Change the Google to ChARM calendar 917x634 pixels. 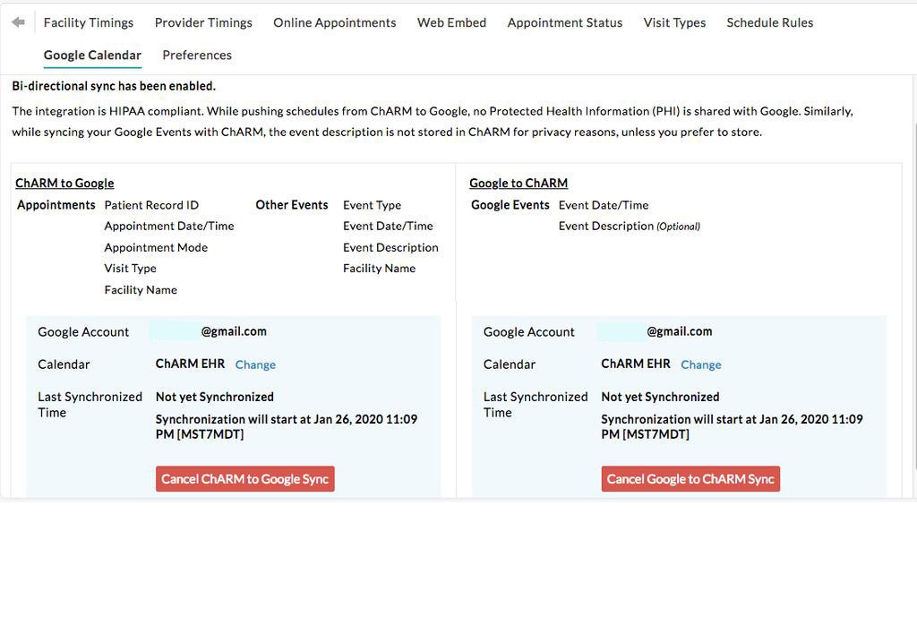pos(701,364)
